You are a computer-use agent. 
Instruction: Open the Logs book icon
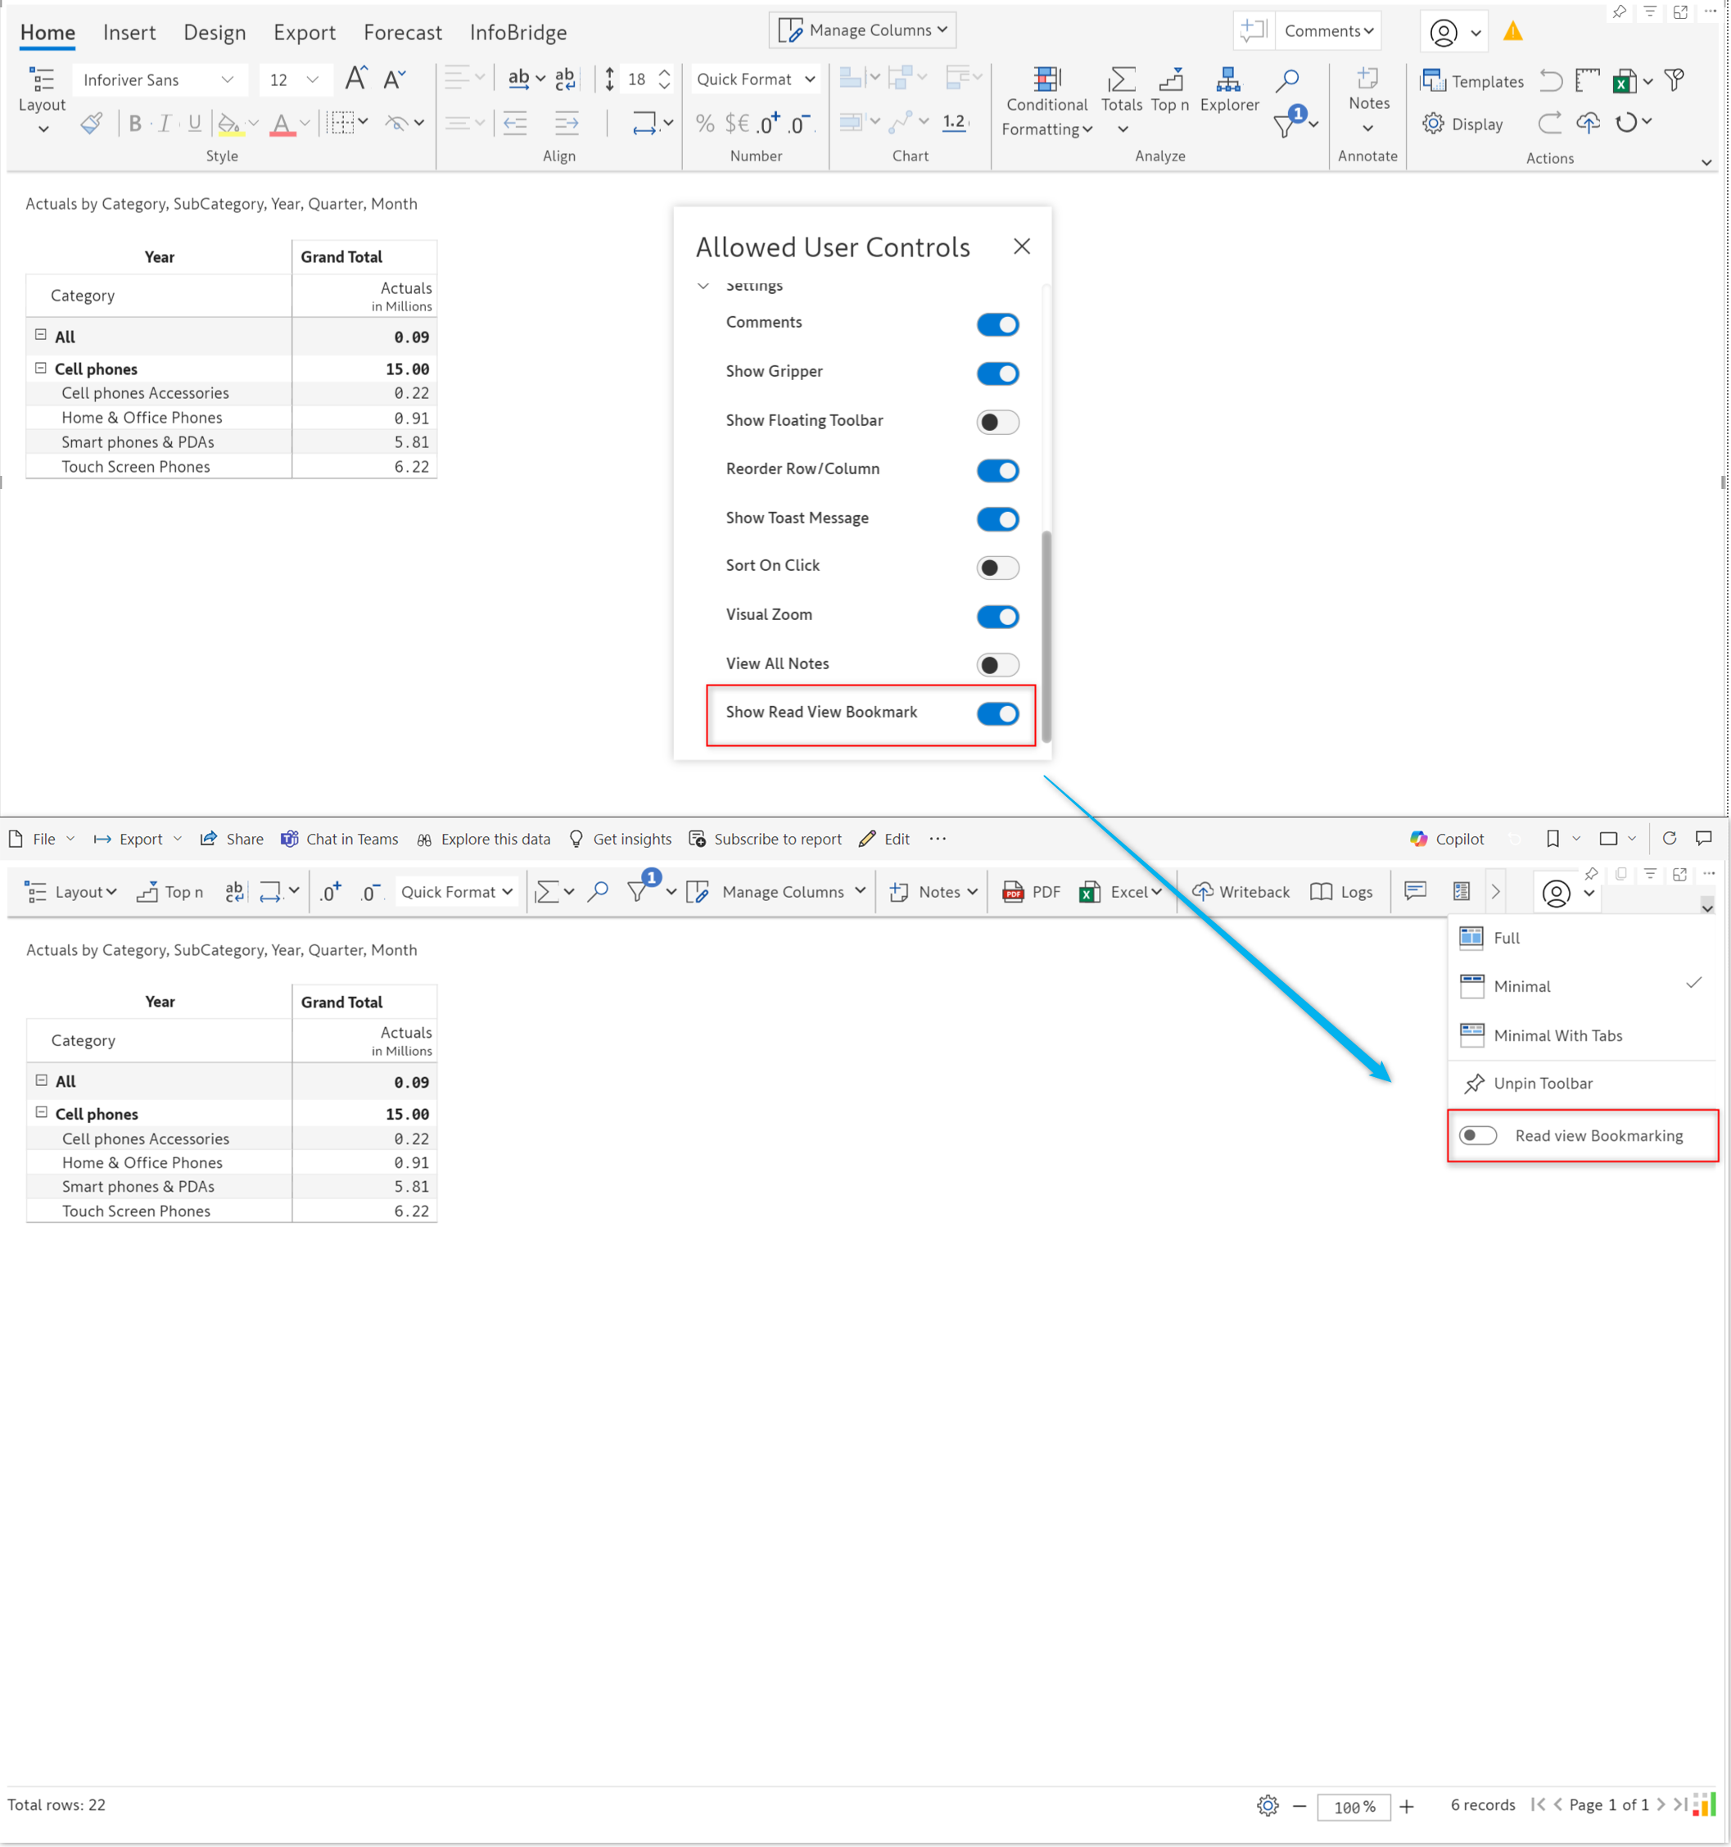tap(1321, 892)
